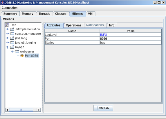Click the JMImplementation folder icon

pos(12,29)
